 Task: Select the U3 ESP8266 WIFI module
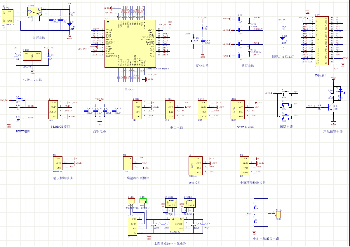coord(196,166)
